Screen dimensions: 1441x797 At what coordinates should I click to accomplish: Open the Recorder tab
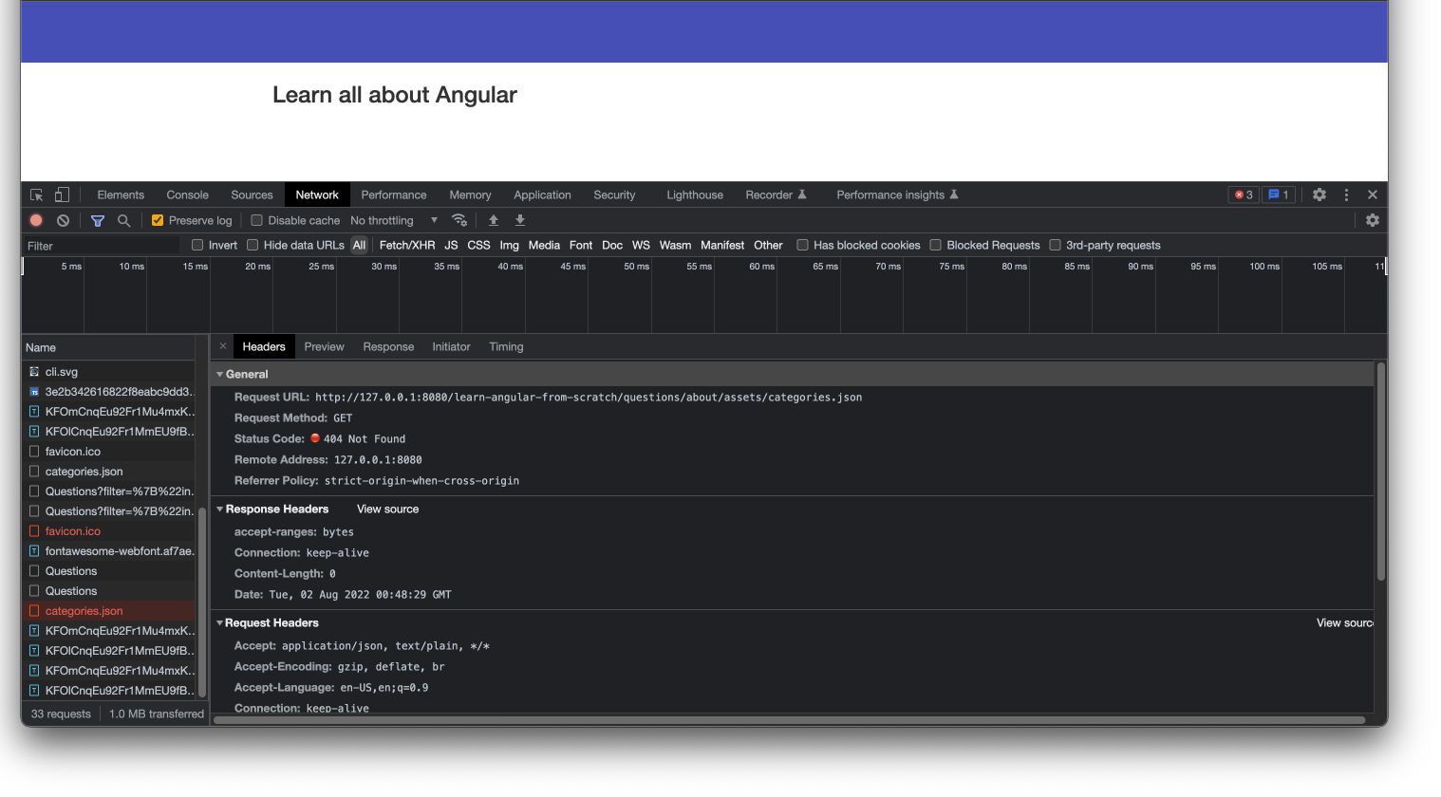click(x=776, y=195)
